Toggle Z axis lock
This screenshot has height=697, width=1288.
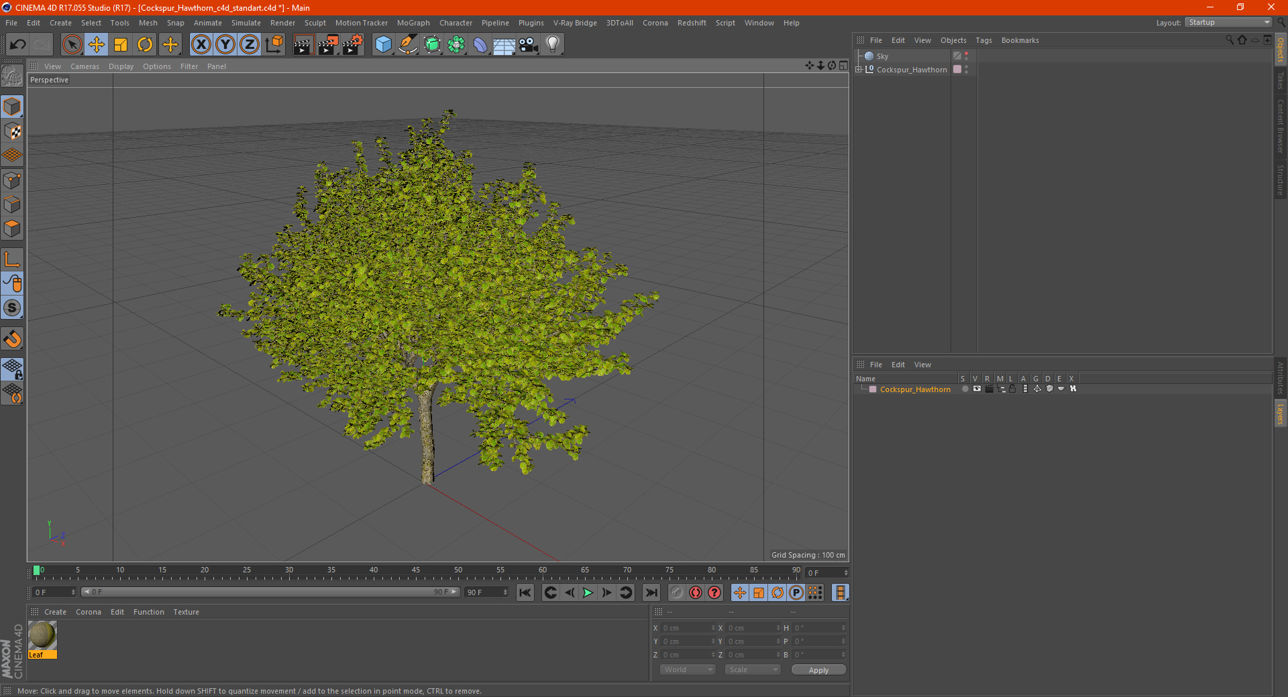click(x=250, y=45)
